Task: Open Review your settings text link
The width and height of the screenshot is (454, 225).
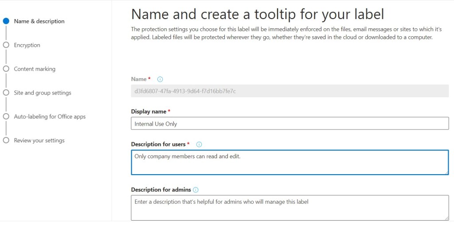Action: click(39, 141)
